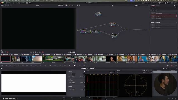This screenshot has width=178, height=100.
Task: Click the Key Input Gain value field
Action: 73,74
